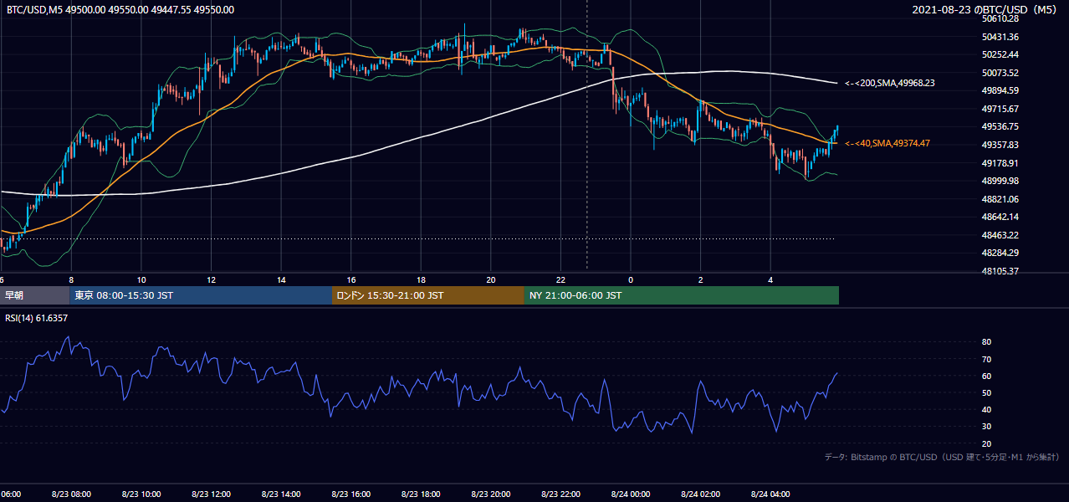The height and width of the screenshot is (502, 1069).
Task: Click the 東京 08:00-15:30 JST session bar
Action: (x=201, y=295)
